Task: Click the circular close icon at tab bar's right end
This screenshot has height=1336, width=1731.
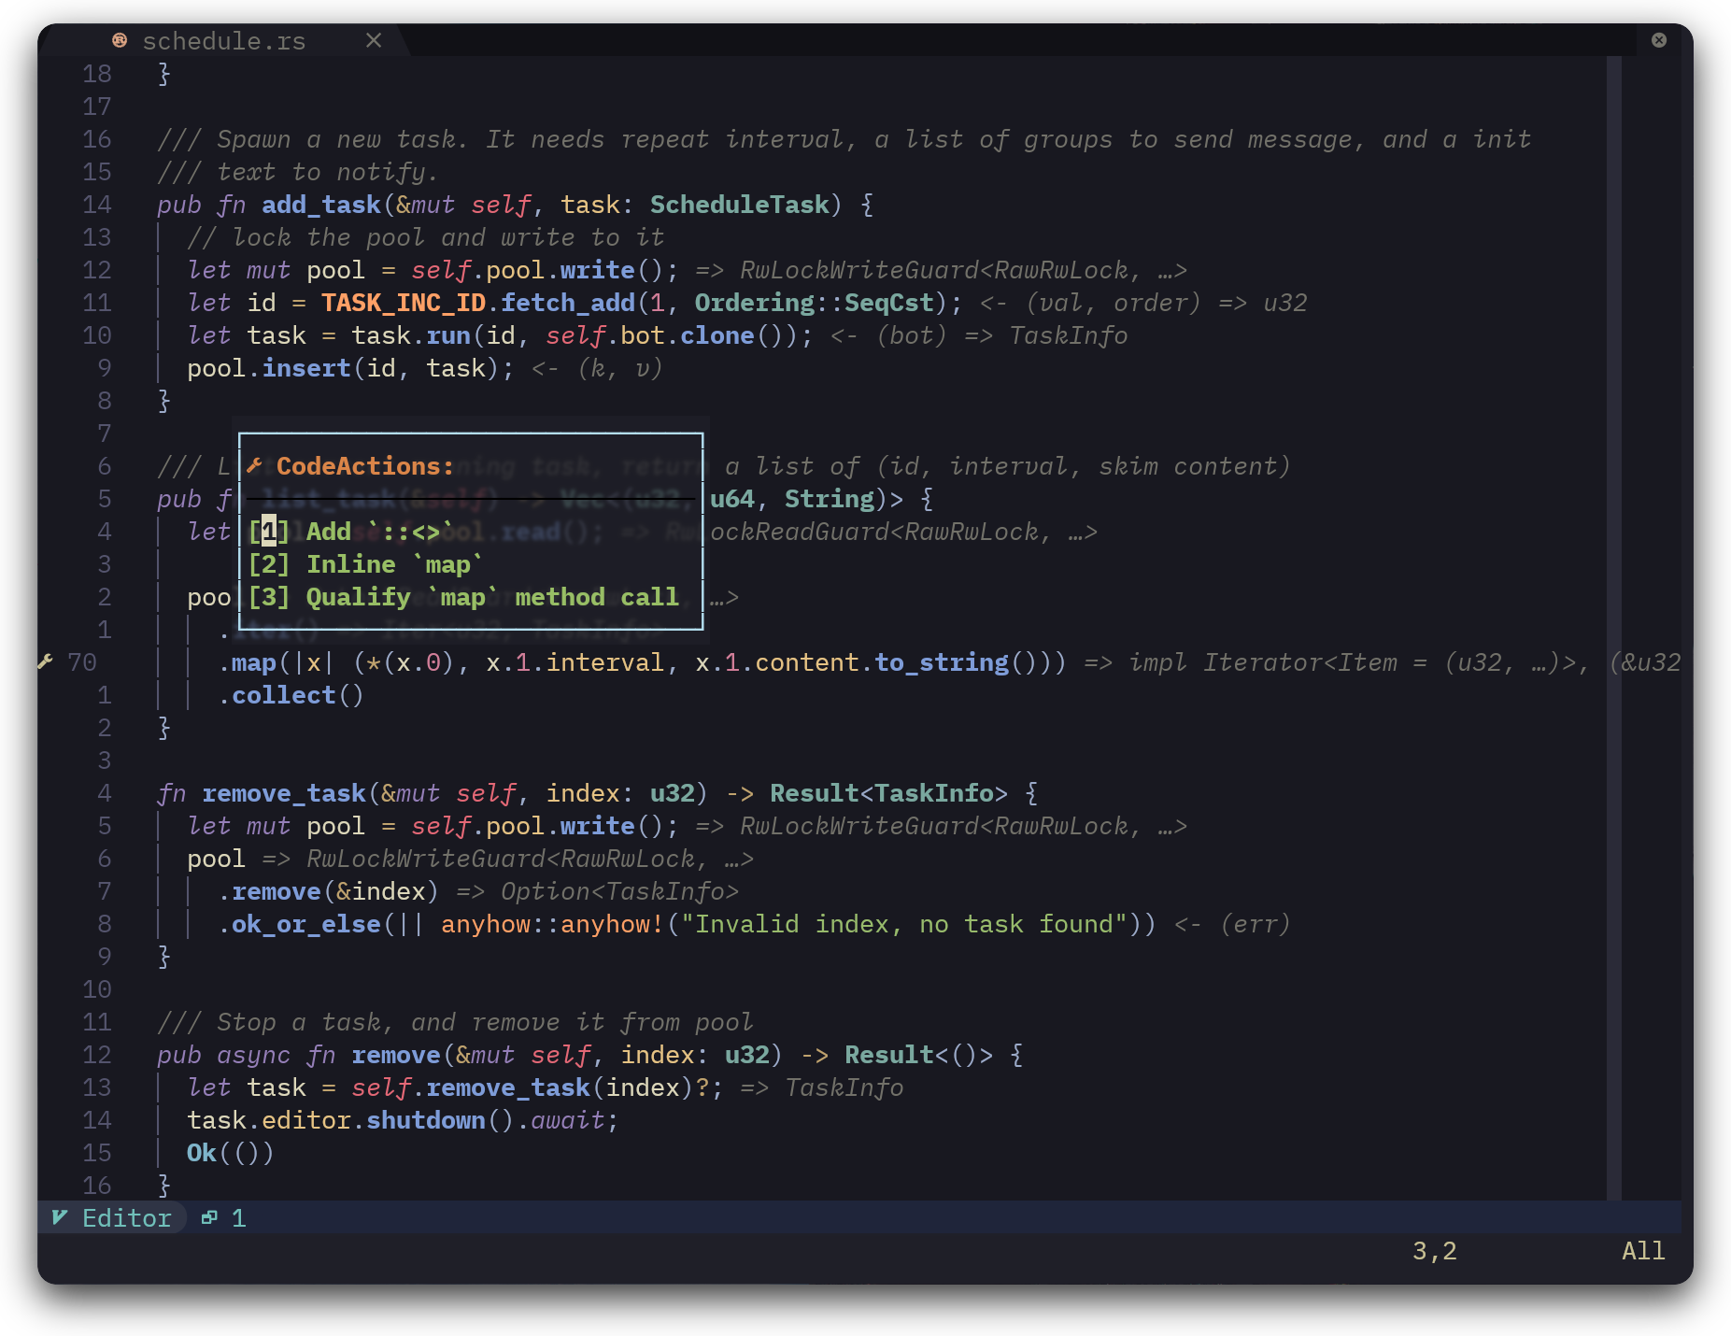Action: (1659, 40)
